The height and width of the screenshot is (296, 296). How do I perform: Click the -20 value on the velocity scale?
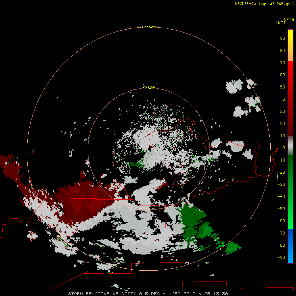tap(281, 172)
